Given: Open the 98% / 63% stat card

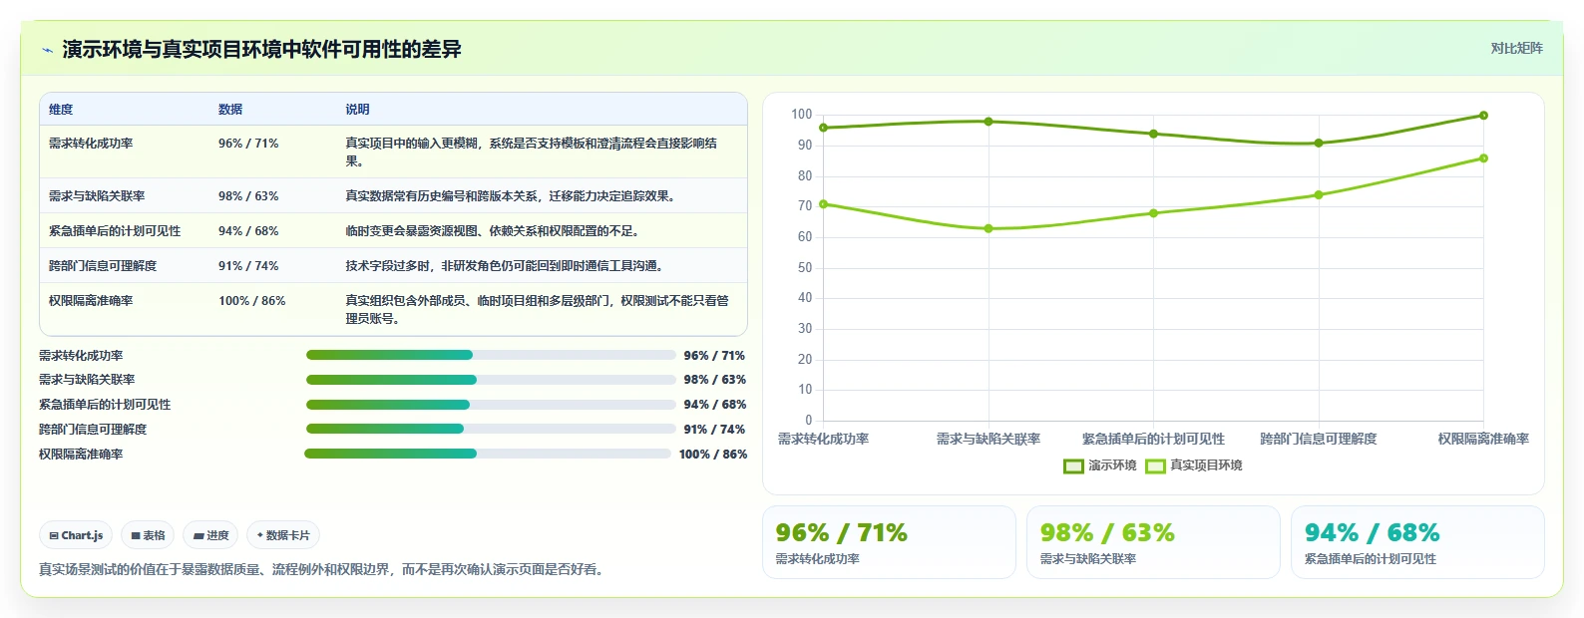Looking at the screenshot, I should 1153,542.
